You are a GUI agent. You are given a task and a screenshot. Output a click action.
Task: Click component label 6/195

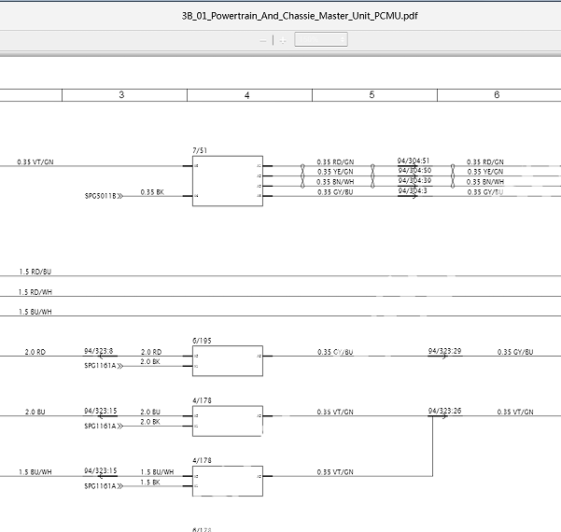coord(202,341)
